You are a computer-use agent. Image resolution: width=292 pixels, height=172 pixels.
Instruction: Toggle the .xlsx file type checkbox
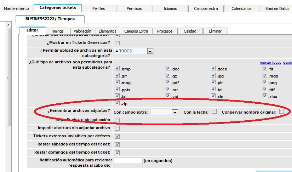265,96
